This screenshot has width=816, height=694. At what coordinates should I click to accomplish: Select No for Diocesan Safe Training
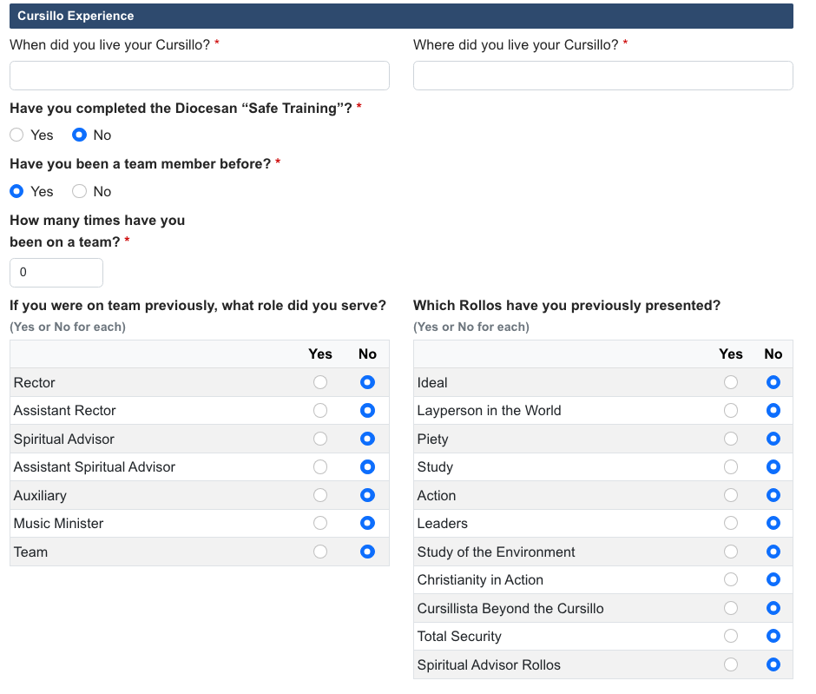[79, 135]
